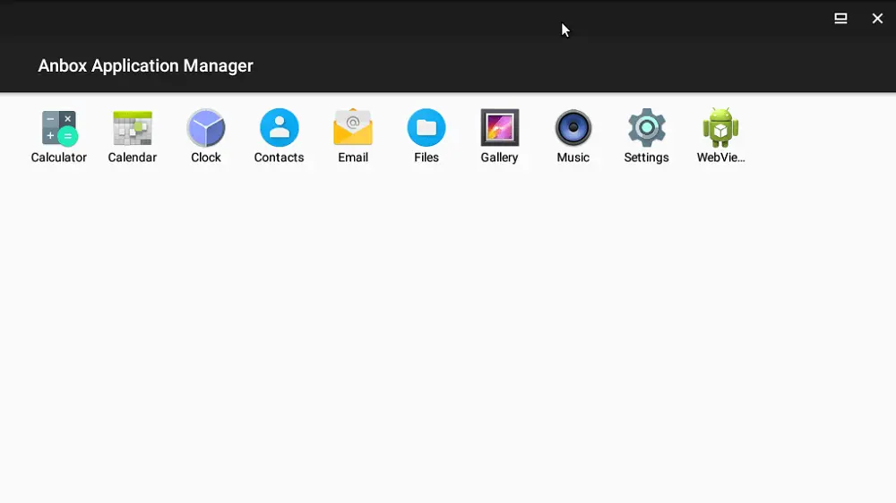
Task: Click the maximize window button
Action: click(840, 18)
